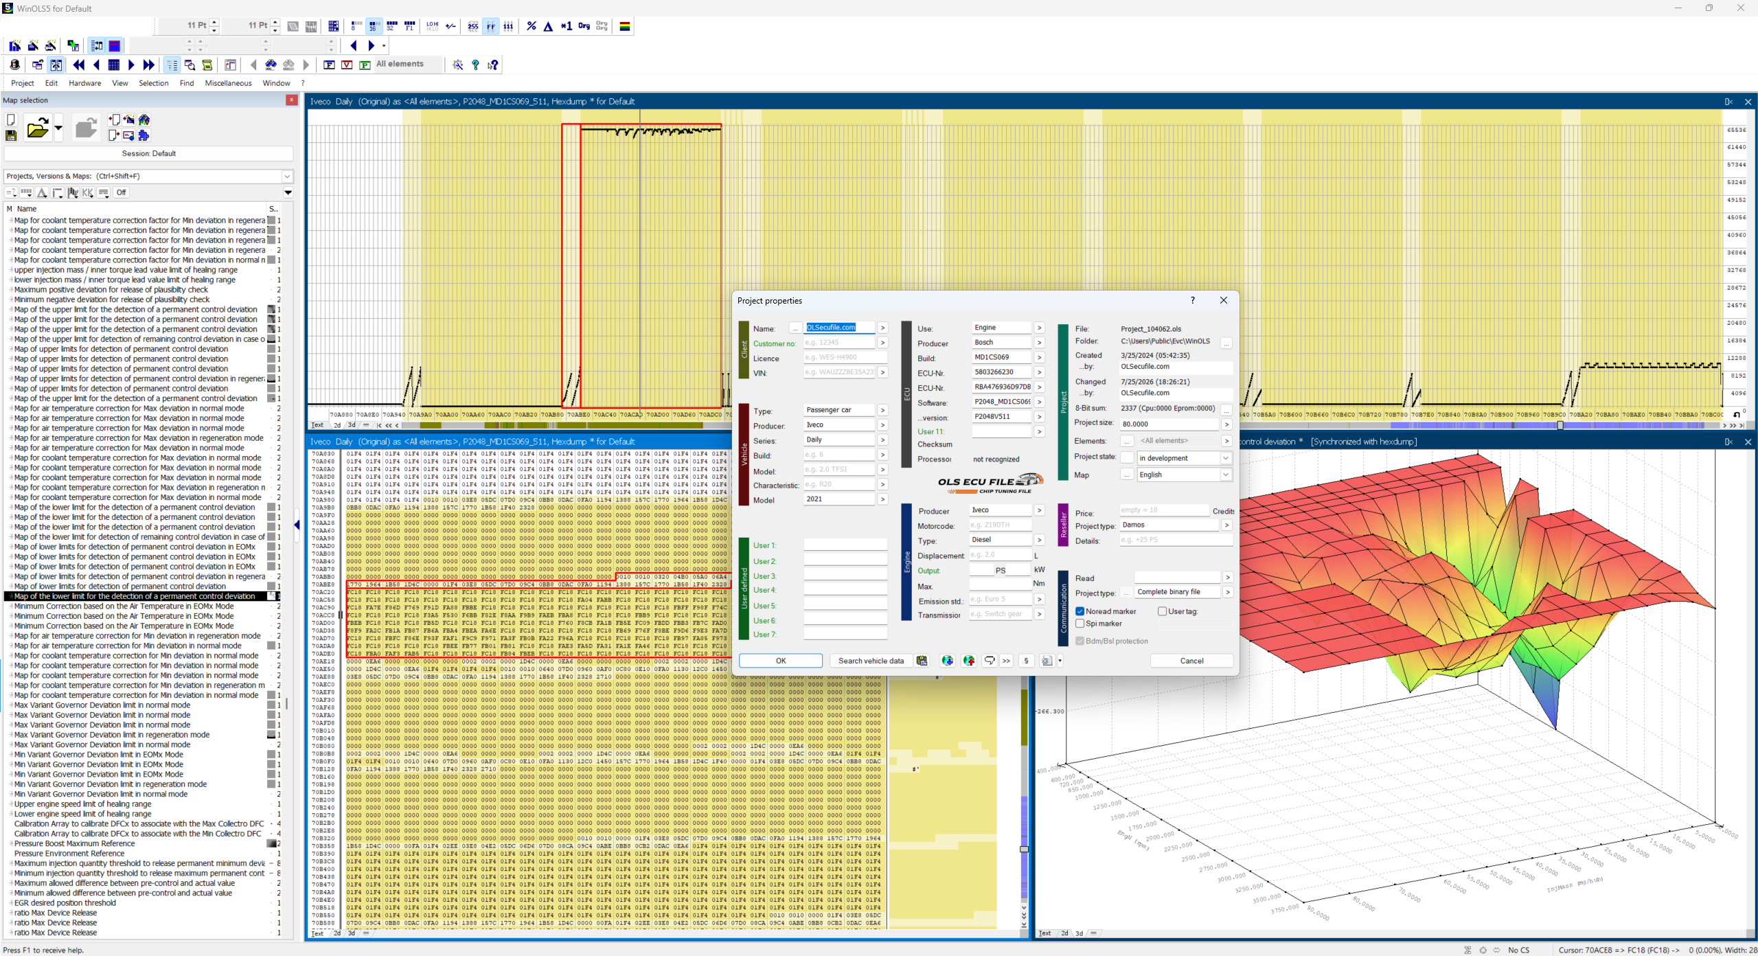Toggle 8-bit data width view

point(356,26)
